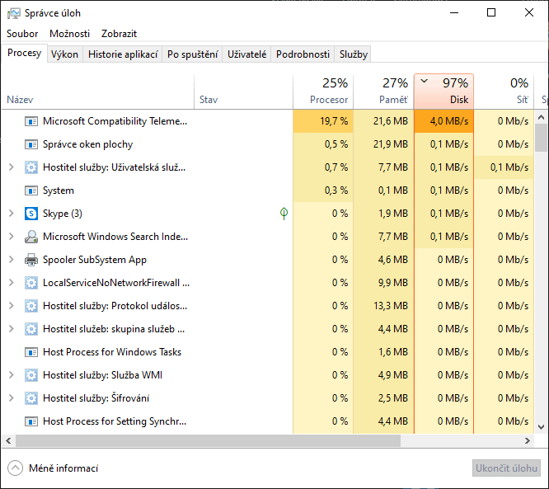The image size is (549, 489).
Task: Click the System process icon
Action: [x=31, y=190]
